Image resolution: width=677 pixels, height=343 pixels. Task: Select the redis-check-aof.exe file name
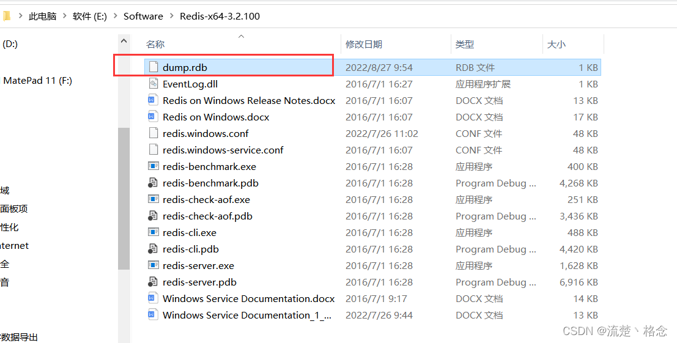tap(206, 199)
